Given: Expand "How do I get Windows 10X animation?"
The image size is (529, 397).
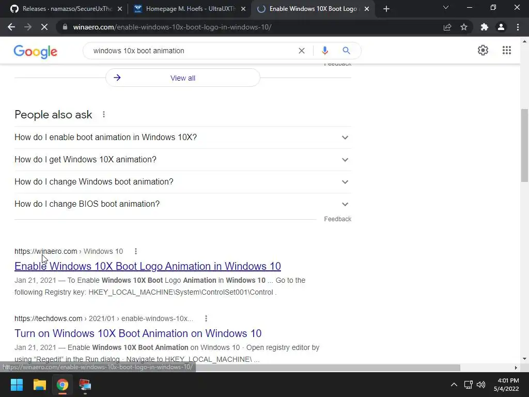Looking at the screenshot, I should [x=183, y=160].
